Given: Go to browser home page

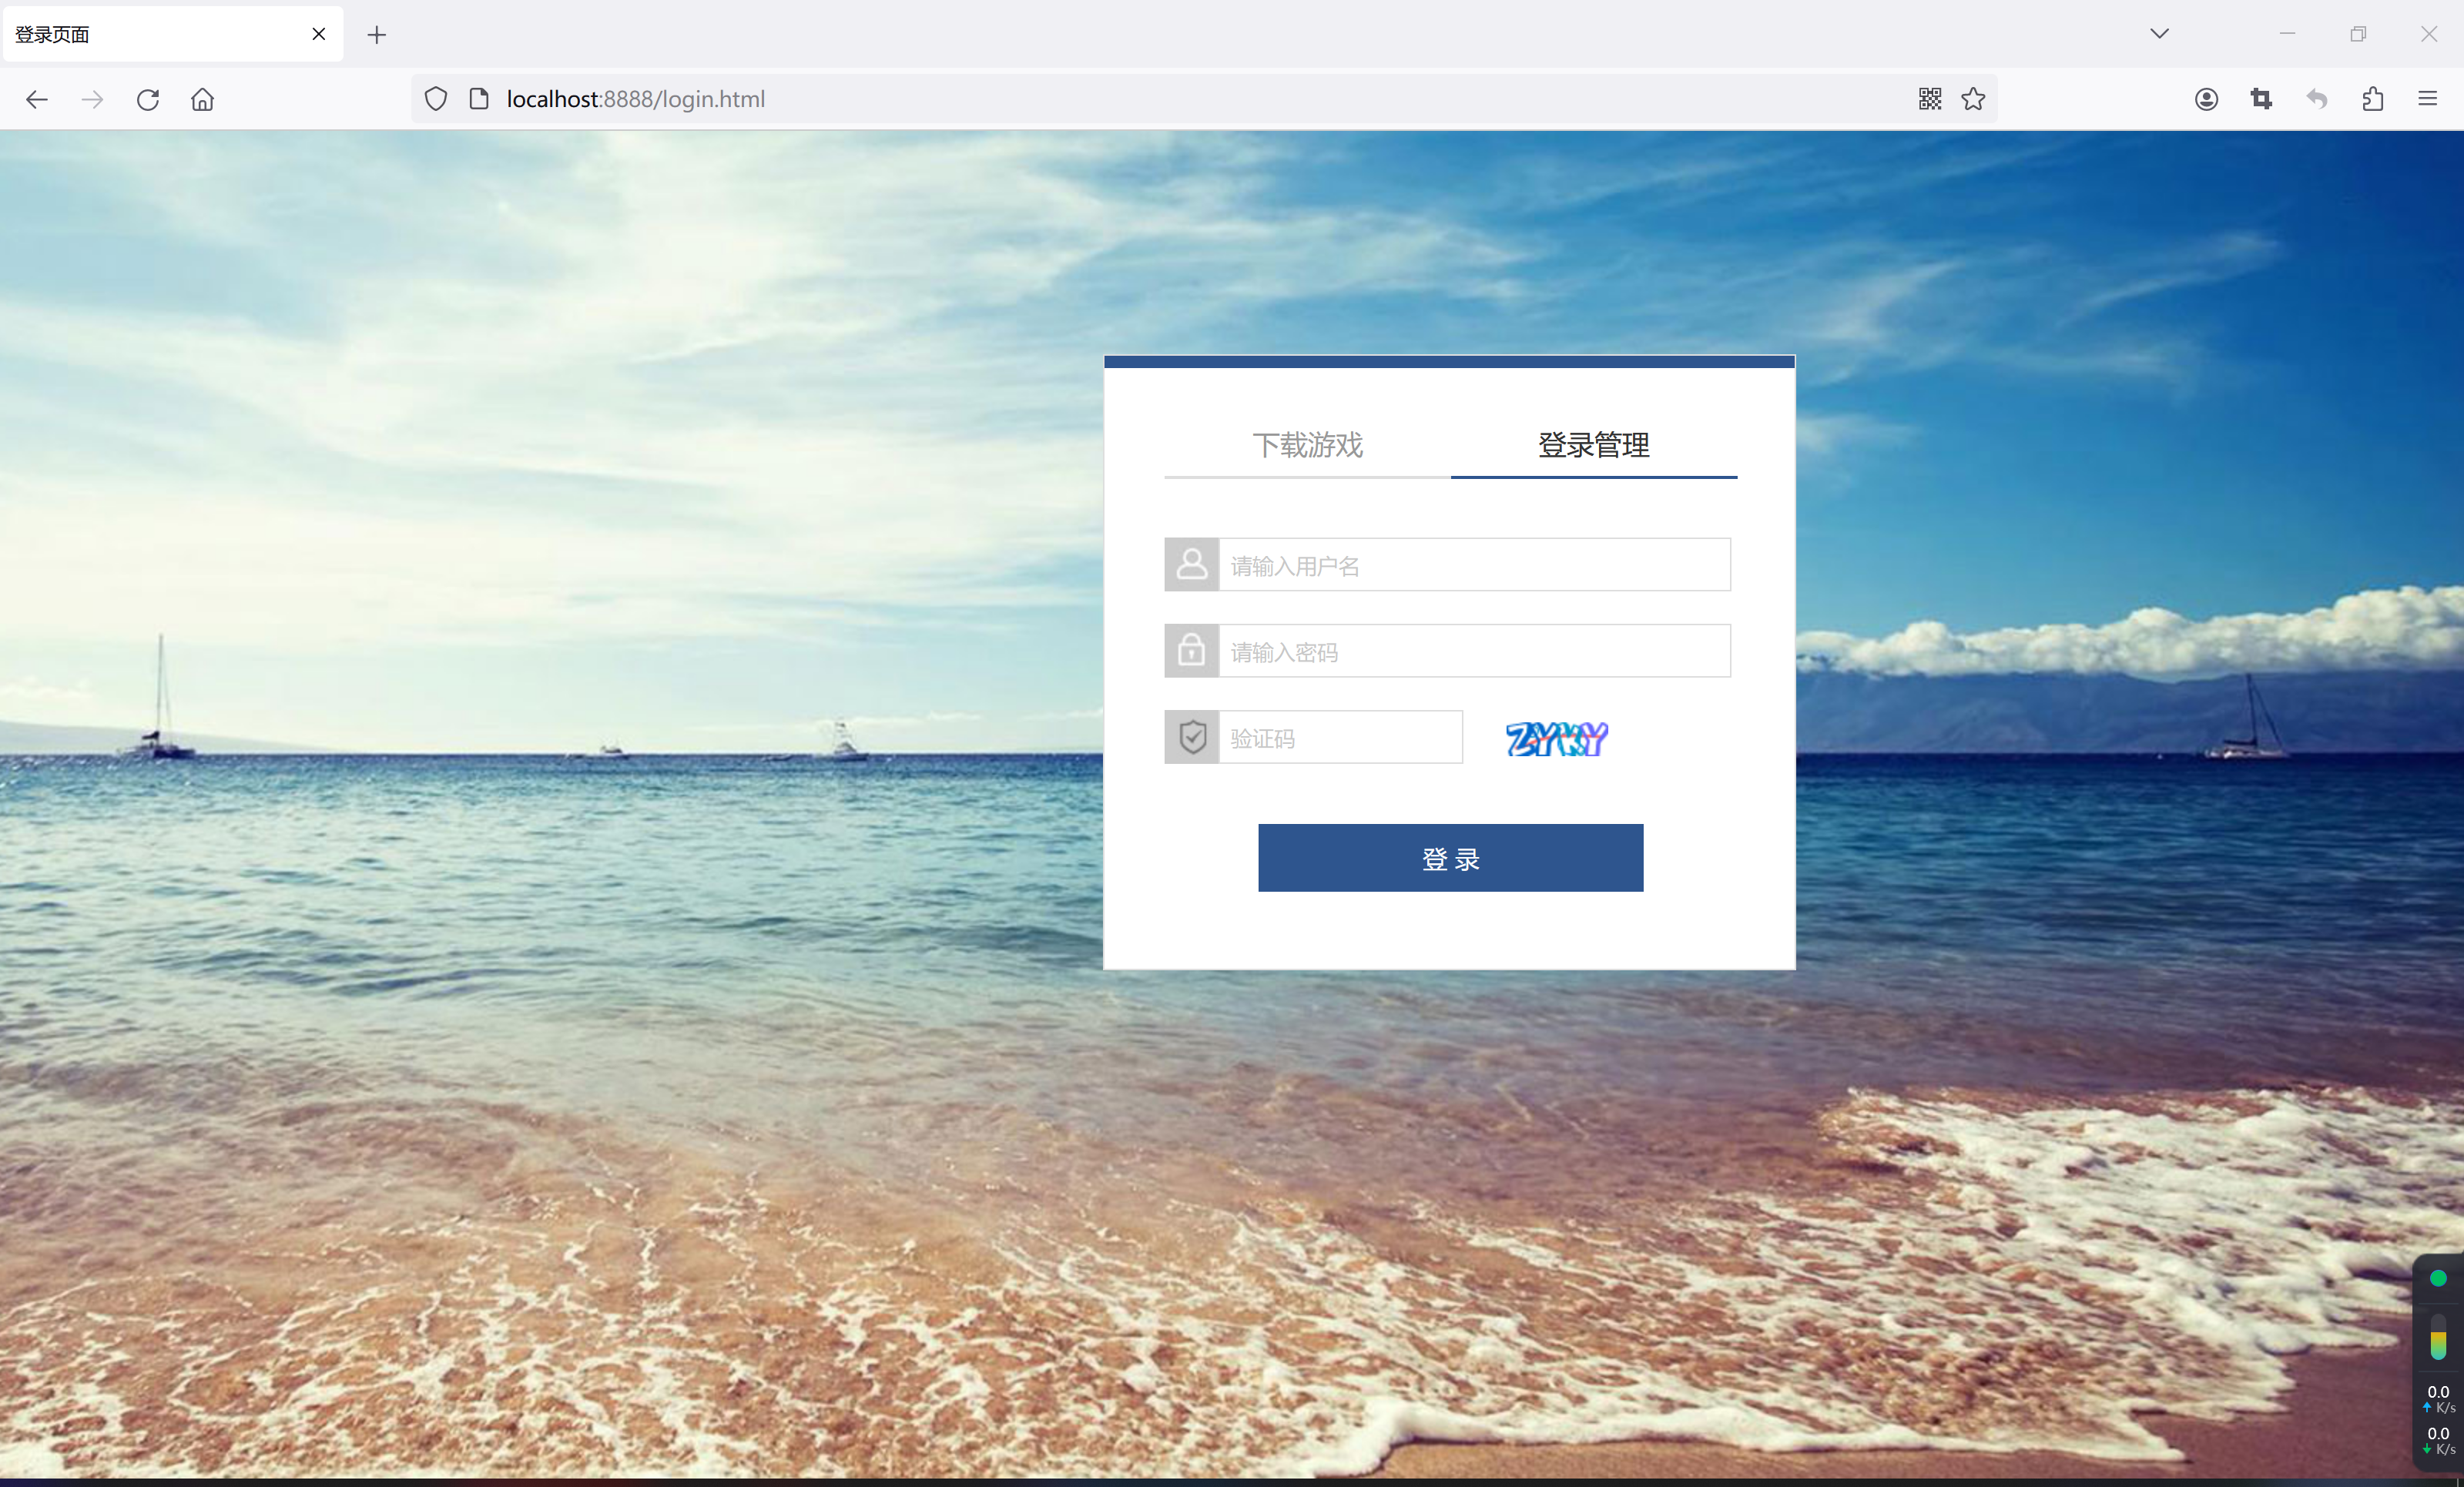Looking at the screenshot, I should [203, 99].
